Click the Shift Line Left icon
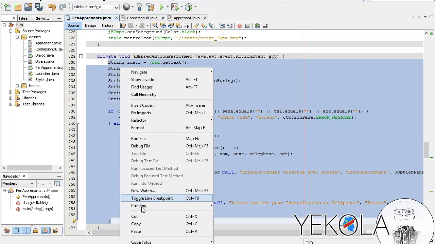Screen dimensions: 435x244 [222, 25]
